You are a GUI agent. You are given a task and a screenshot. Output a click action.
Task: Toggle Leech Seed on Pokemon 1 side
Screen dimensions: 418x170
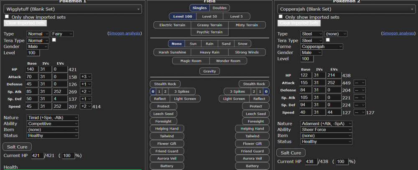(163, 114)
